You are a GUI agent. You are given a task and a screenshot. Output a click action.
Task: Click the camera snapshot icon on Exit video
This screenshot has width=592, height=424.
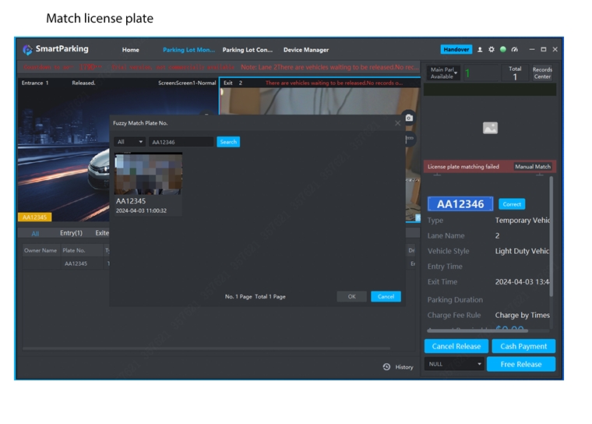click(408, 117)
